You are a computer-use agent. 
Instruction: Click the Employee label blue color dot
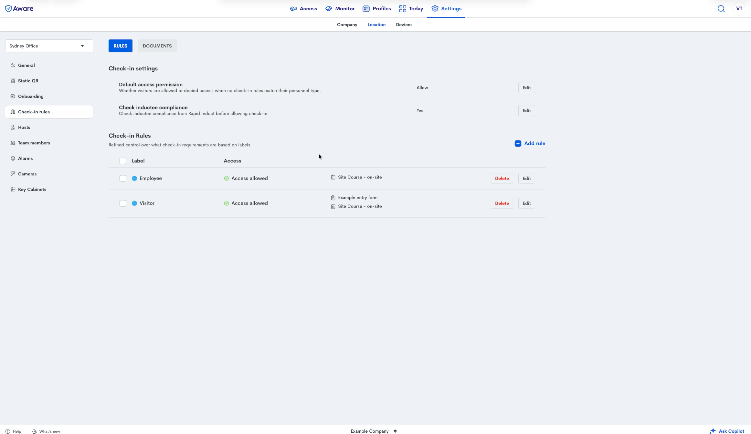(x=134, y=178)
